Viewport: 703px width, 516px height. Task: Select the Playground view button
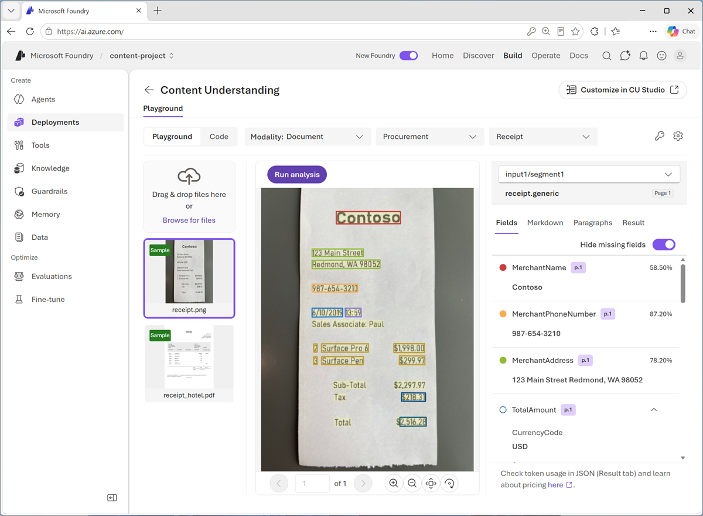click(172, 137)
